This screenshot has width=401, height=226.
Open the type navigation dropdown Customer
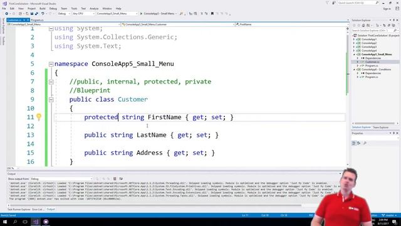tap(178, 24)
